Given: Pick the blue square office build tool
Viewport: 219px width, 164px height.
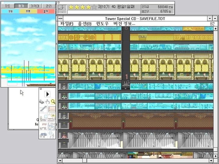Looking at the screenshot, I should (x=43, y=118).
